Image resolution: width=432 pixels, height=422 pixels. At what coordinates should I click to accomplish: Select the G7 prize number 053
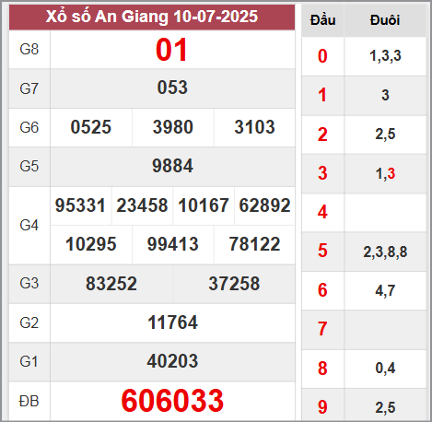coord(172,88)
